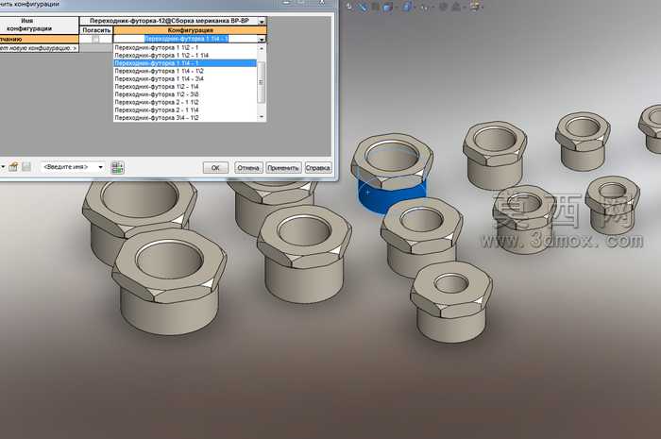Click the configuration list scrollbar thumb

click(262, 82)
